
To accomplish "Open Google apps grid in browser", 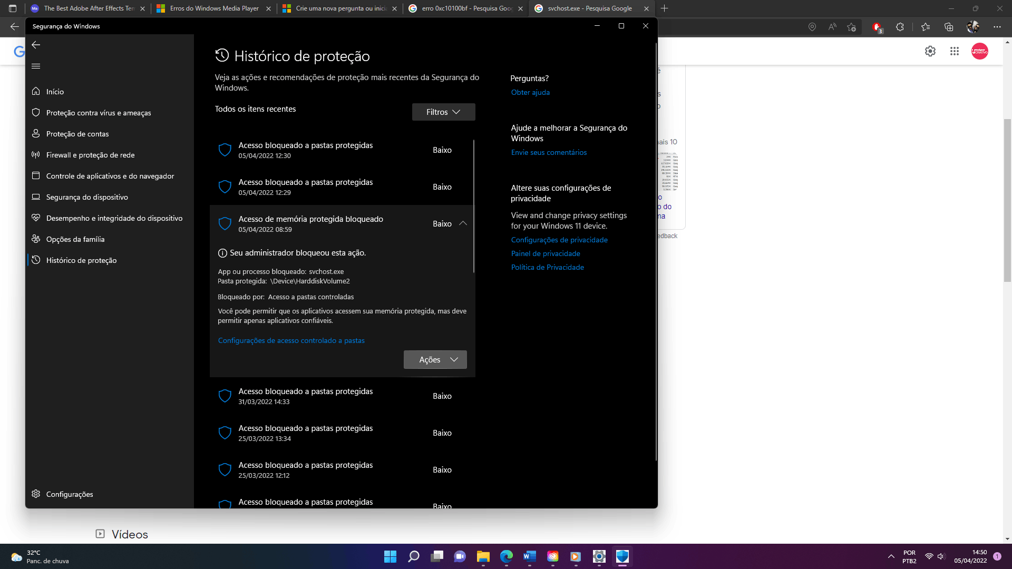I will coord(955,51).
